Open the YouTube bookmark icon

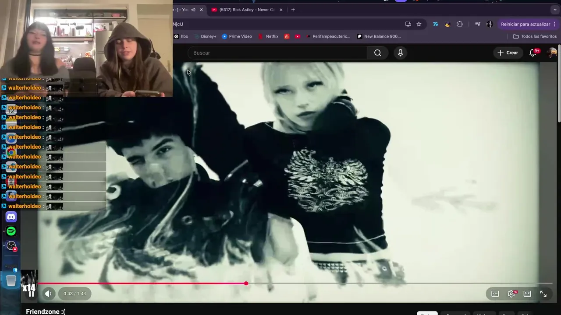pyautogui.click(x=298, y=36)
